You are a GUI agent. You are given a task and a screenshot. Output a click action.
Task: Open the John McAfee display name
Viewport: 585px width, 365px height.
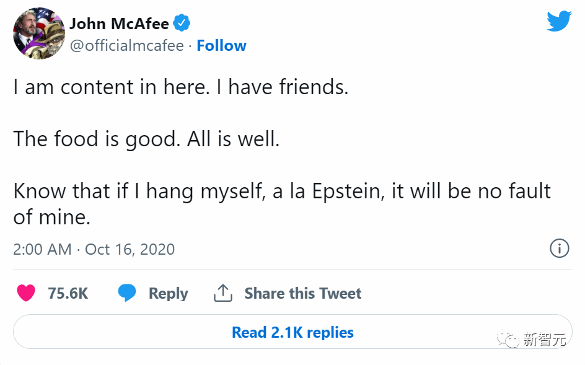coord(119,24)
